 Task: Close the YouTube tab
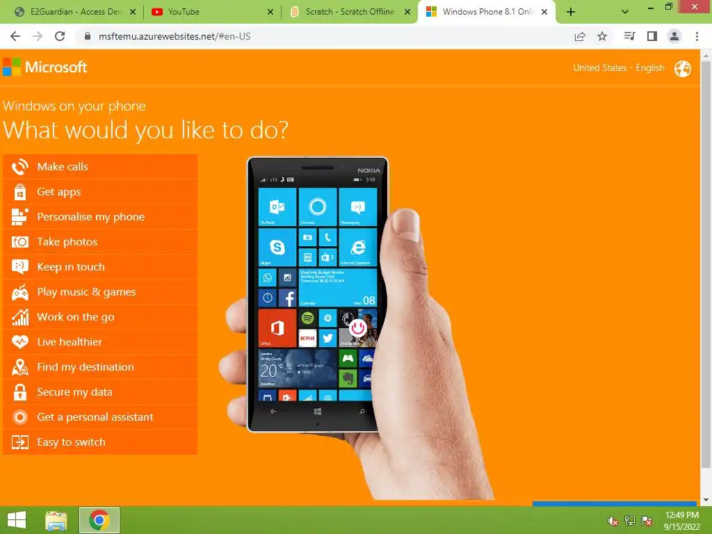[x=270, y=12]
